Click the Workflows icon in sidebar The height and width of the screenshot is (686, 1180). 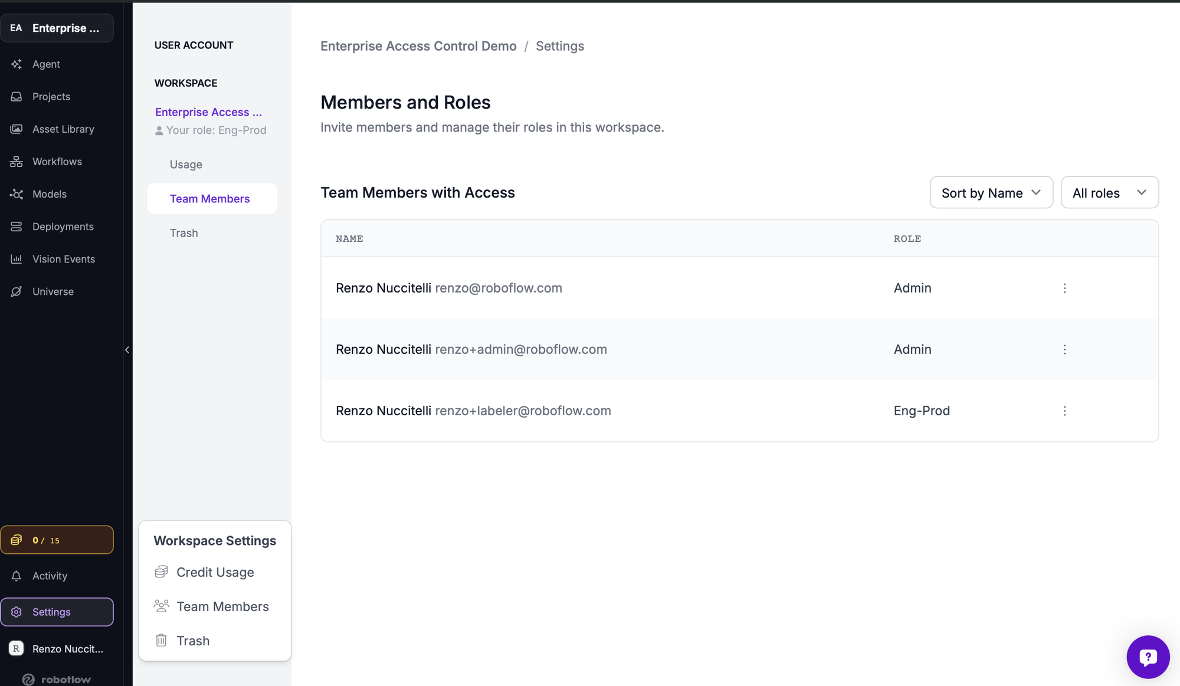[17, 161]
